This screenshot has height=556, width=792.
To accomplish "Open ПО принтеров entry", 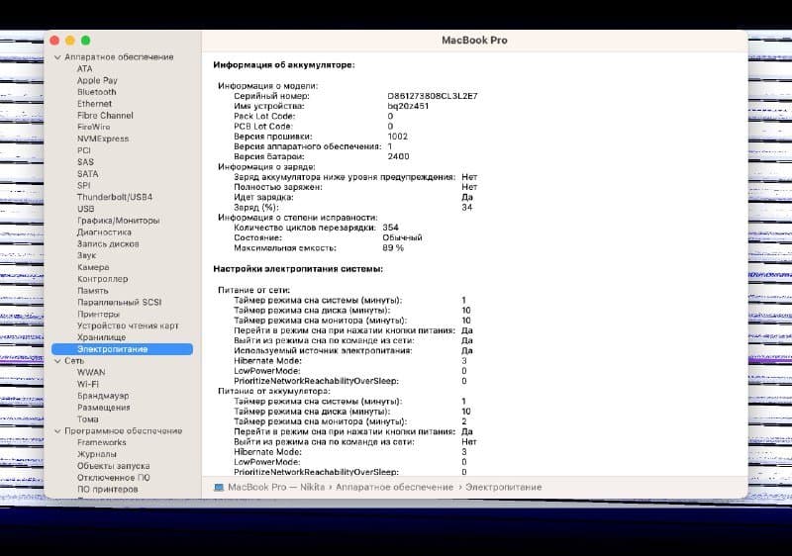I will 107,489.
